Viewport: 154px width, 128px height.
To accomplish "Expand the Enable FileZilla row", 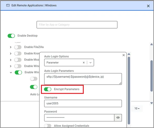I will click(11, 47).
